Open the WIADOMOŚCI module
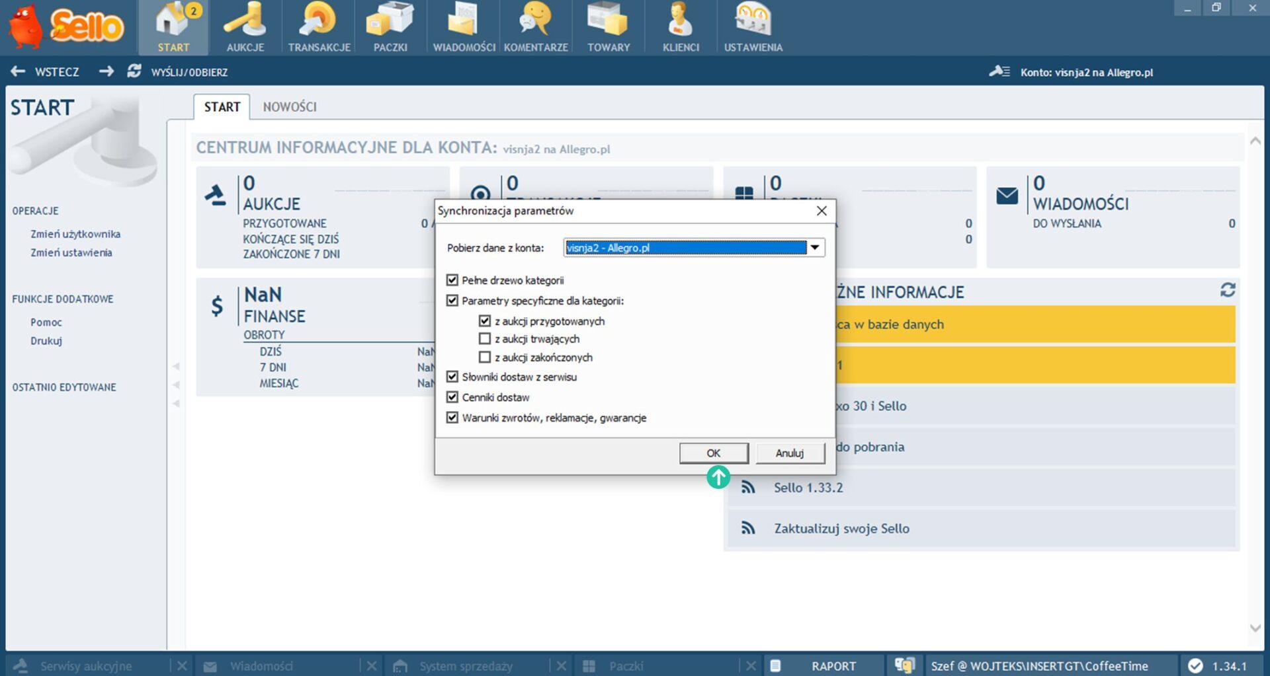Image resolution: width=1270 pixels, height=676 pixels. 464,28
